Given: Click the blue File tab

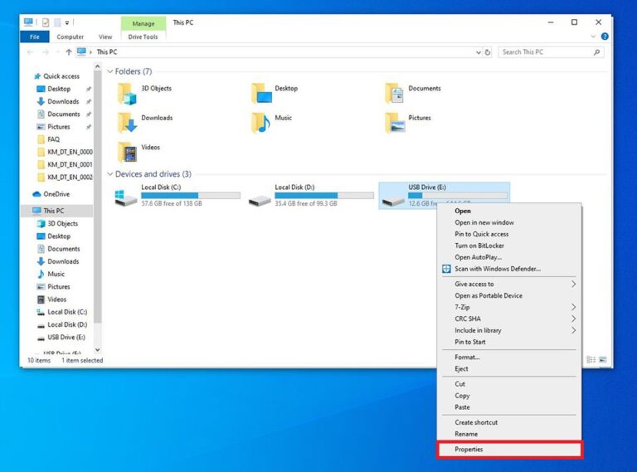Looking at the screenshot, I should (35, 37).
